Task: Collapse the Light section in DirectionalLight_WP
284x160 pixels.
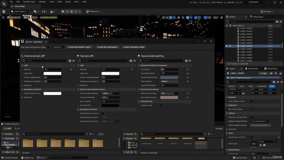Action: 22,65
